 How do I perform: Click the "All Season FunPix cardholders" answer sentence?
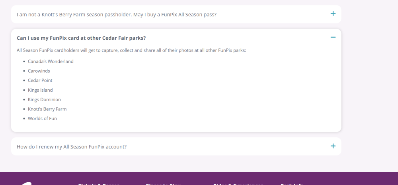(x=131, y=50)
